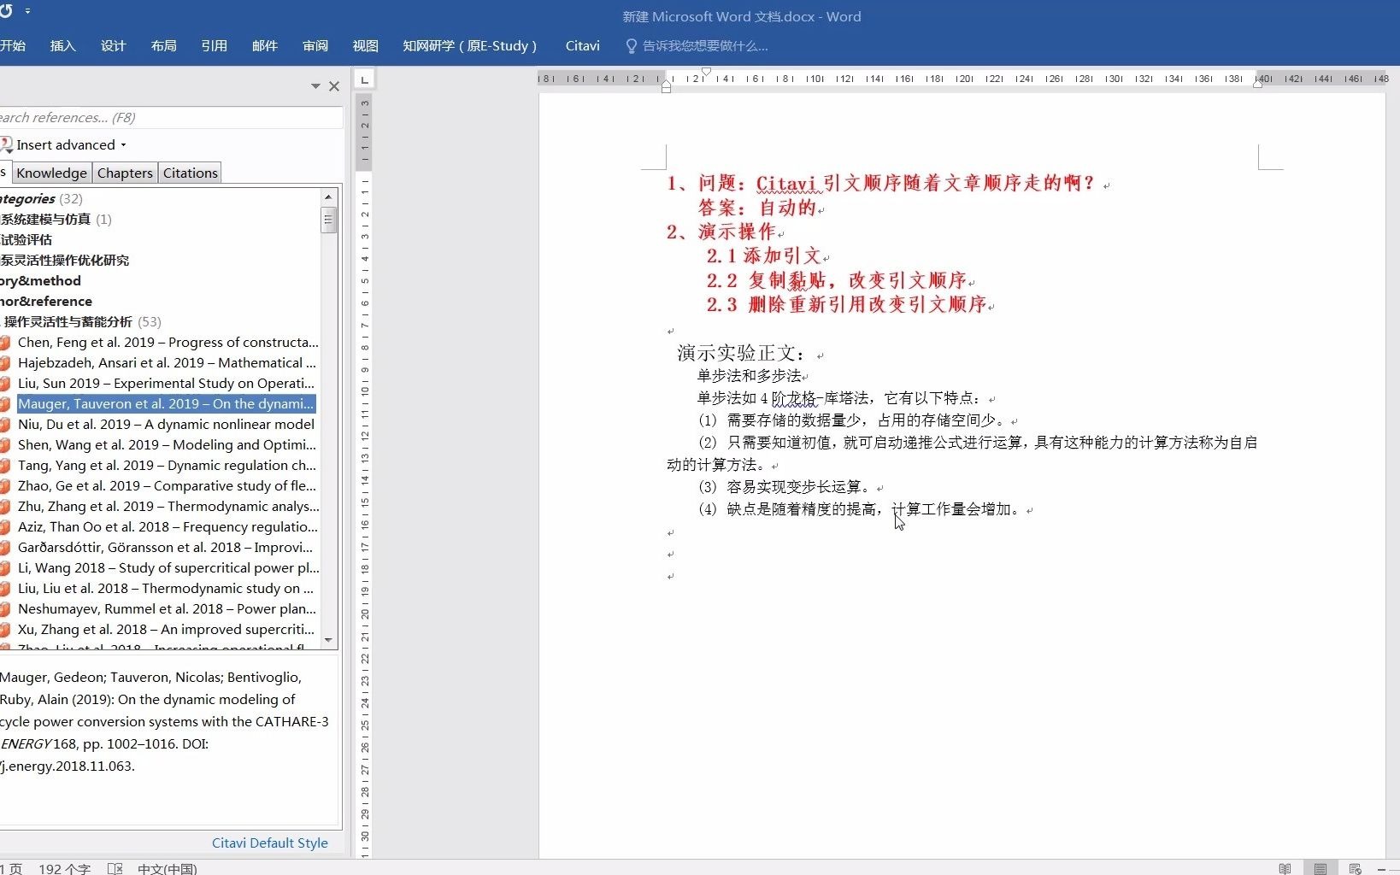Image resolution: width=1400 pixels, height=875 pixels.
Task: Select reference Liu, Liu et al. 2018
Action: coord(166,589)
